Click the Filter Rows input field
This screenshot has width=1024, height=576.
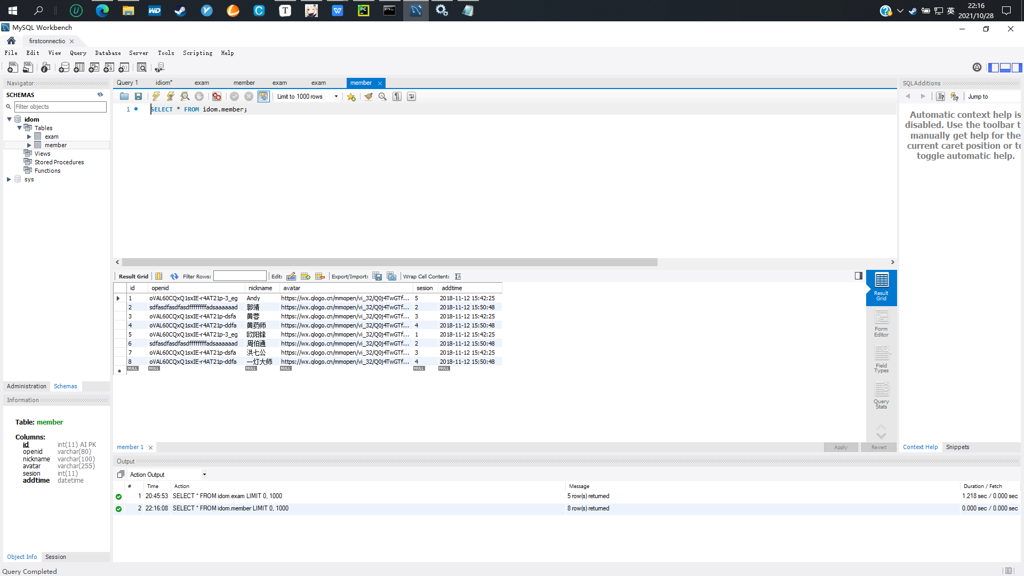[240, 276]
